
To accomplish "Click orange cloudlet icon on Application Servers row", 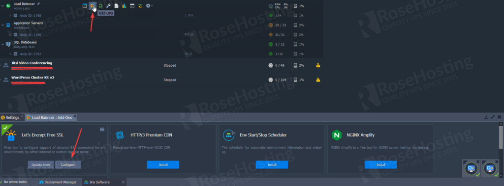I will click(x=271, y=25).
